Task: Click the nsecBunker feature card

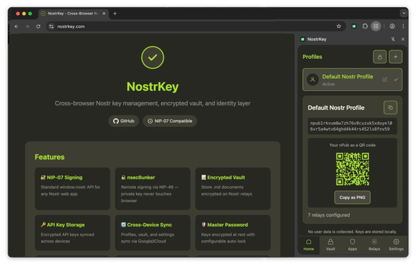Action: pyautogui.click(x=153, y=189)
